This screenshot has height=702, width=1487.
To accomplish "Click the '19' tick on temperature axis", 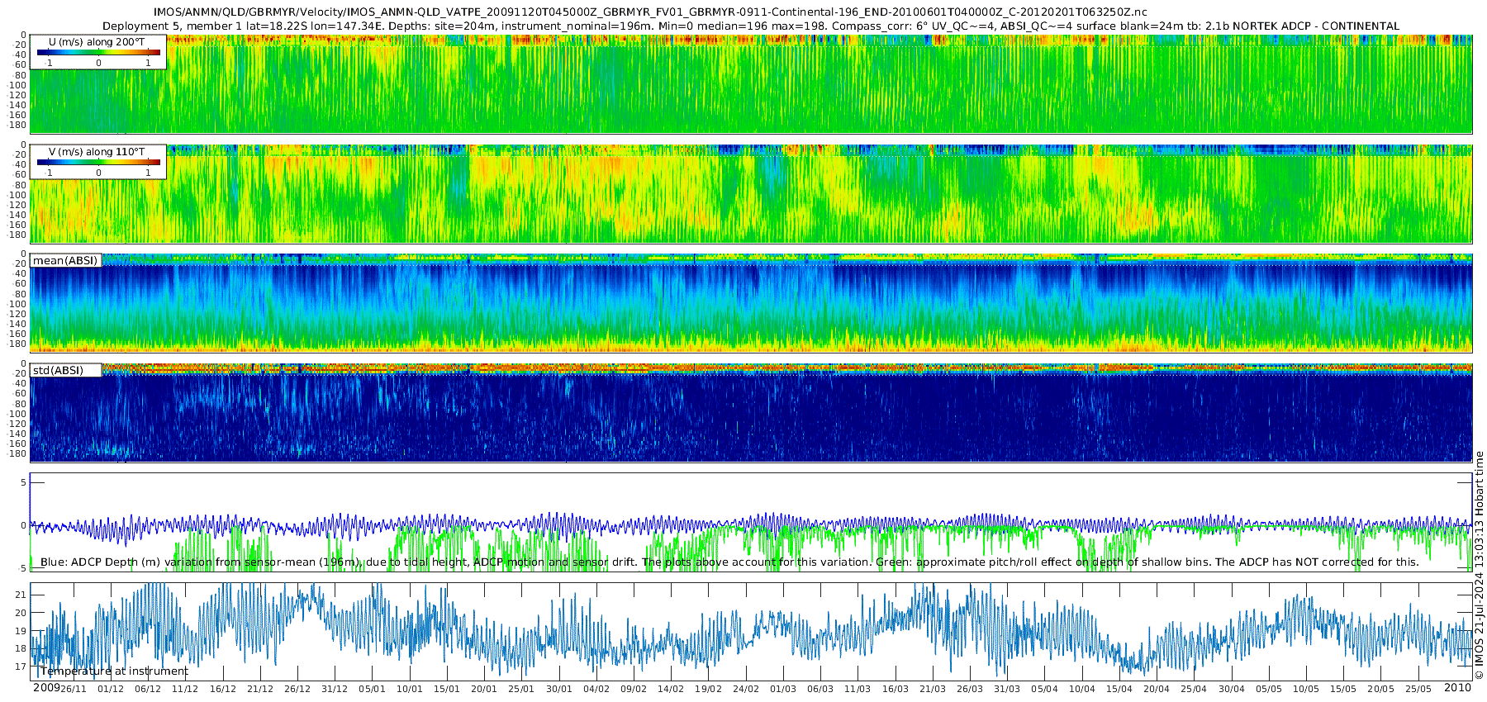I will [x=21, y=631].
